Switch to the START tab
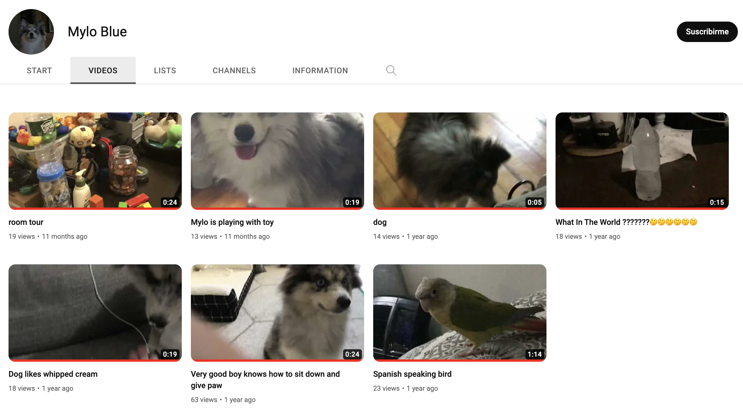Screen dimensions: 743x410 point(39,70)
